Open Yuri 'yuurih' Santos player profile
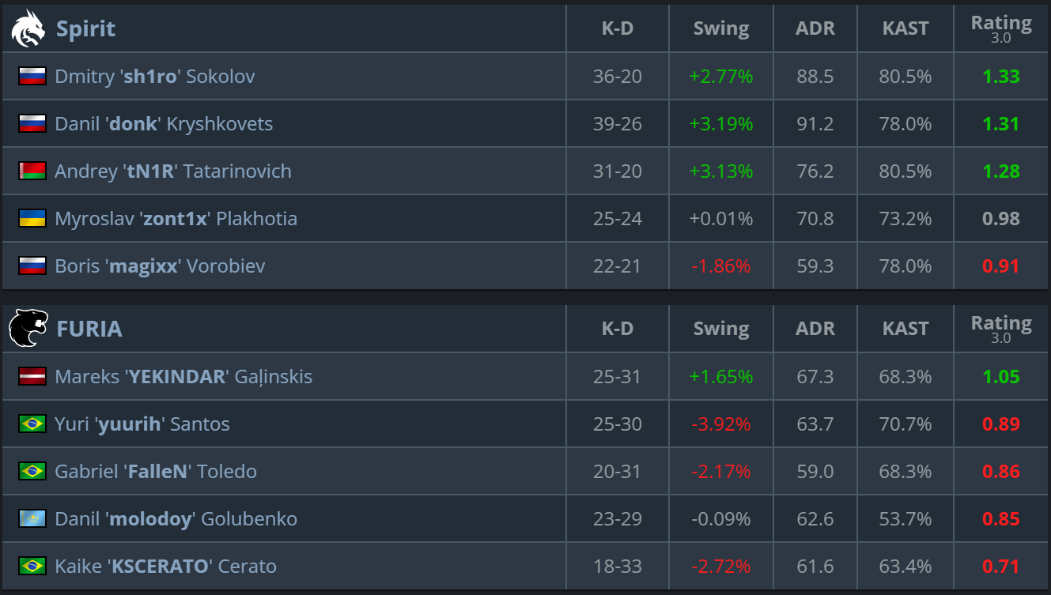The width and height of the screenshot is (1051, 595). 142,424
